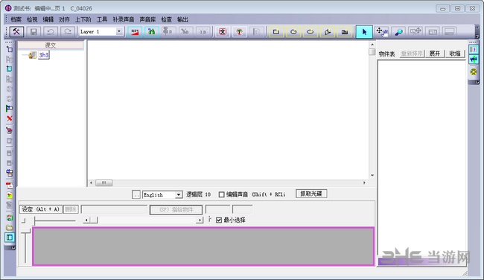Click the yellow round icon on right strip

(474, 72)
